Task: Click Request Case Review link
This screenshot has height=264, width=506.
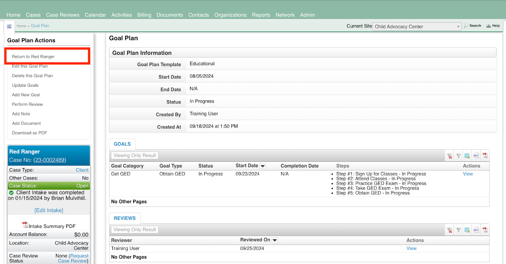Action: (x=73, y=258)
